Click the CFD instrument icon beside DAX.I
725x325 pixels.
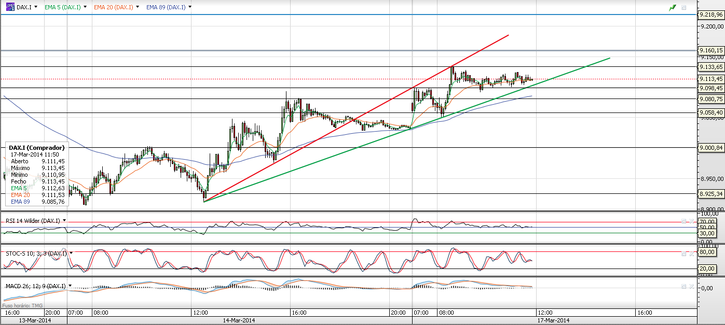coord(10,7)
